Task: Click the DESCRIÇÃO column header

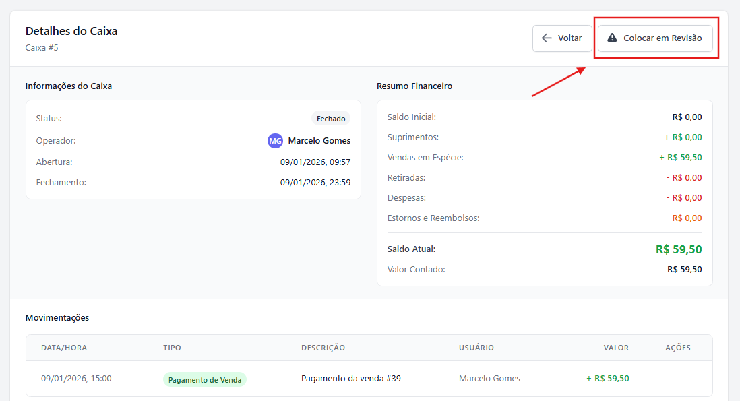Action: tap(323, 348)
